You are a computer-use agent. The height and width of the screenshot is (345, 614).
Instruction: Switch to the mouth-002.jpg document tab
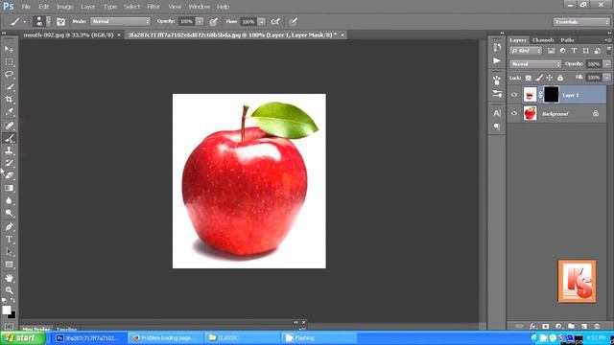[x=68, y=35]
